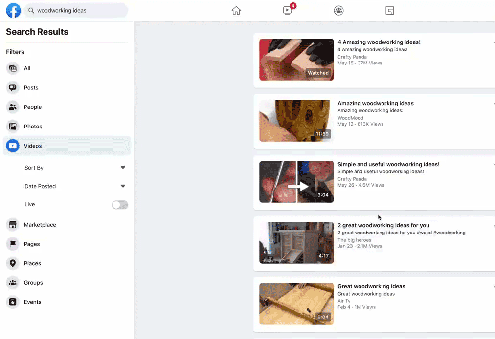Viewport: 495px width, 339px height.
Task: Select the Marketplace filter icon
Action: point(13,225)
